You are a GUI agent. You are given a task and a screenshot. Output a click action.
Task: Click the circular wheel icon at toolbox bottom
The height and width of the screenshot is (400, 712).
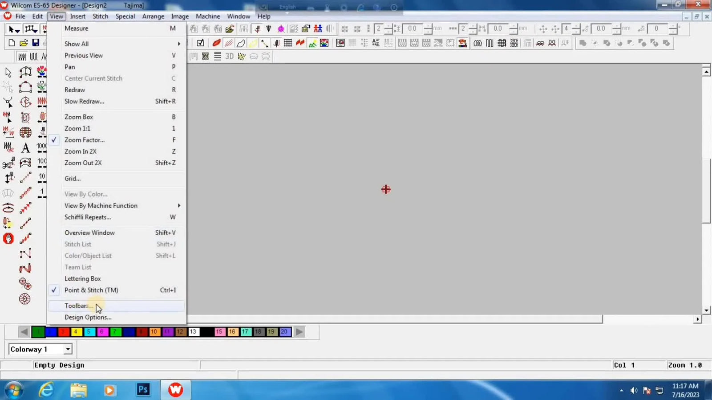25,299
